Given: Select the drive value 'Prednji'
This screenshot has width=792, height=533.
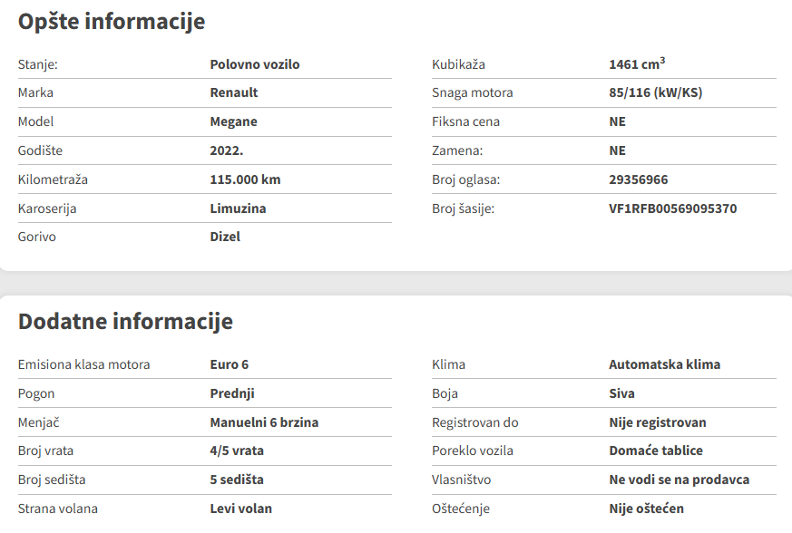Looking at the screenshot, I should (x=232, y=393).
